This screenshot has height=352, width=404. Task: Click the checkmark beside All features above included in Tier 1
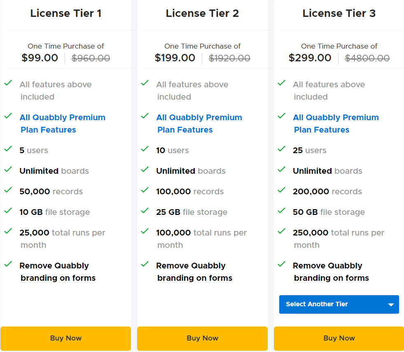[8, 82]
